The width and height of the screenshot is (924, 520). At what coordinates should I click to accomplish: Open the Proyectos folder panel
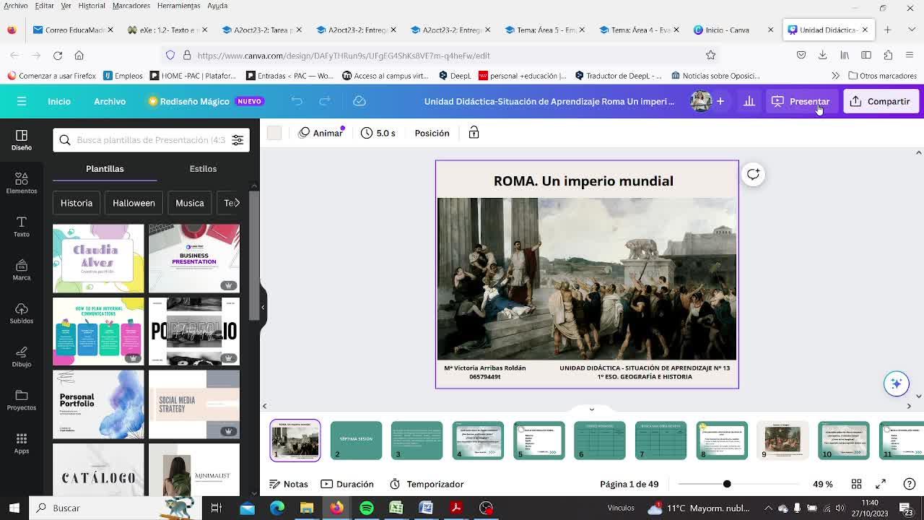(x=22, y=400)
